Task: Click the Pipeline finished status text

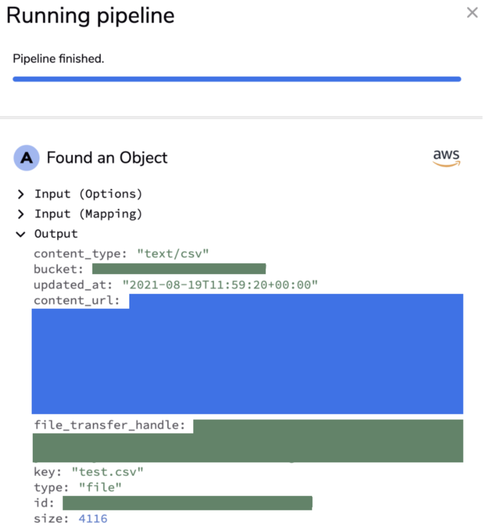Action: coord(58,59)
